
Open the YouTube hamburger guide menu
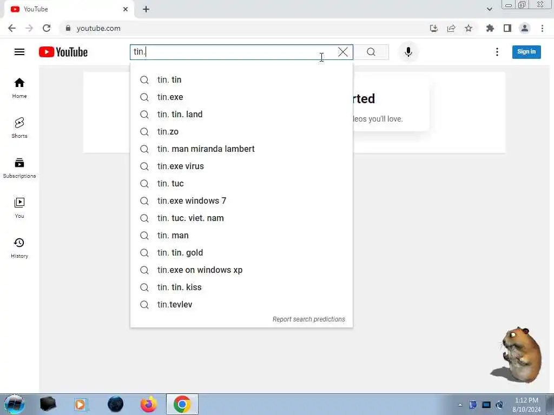tap(19, 52)
